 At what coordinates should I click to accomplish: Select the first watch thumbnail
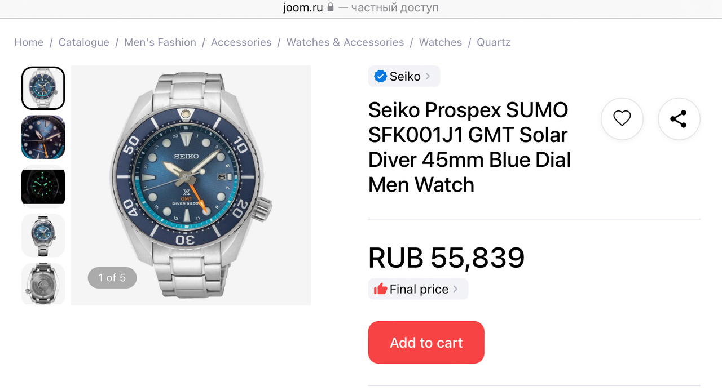[43, 88]
